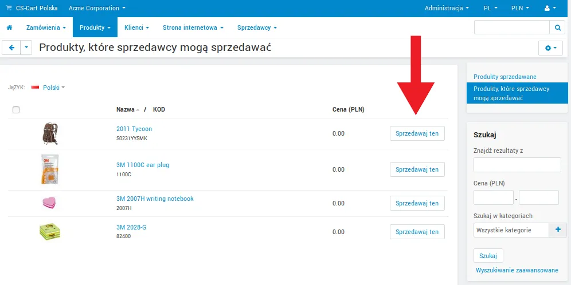Open the pink heart notebook thumbnail
This screenshot has width=571, height=285.
click(49, 203)
